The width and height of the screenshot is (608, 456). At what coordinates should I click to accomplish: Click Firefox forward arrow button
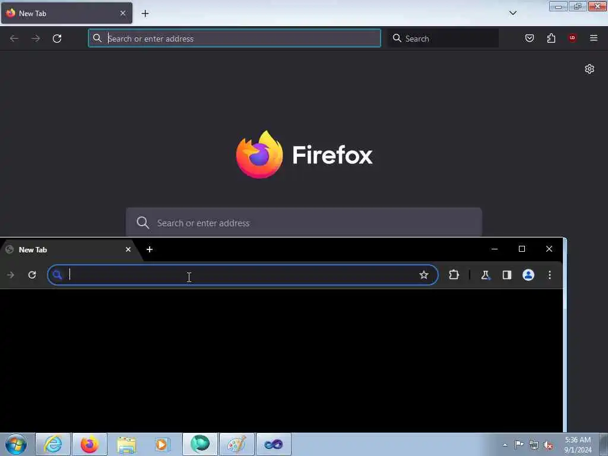click(x=36, y=39)
